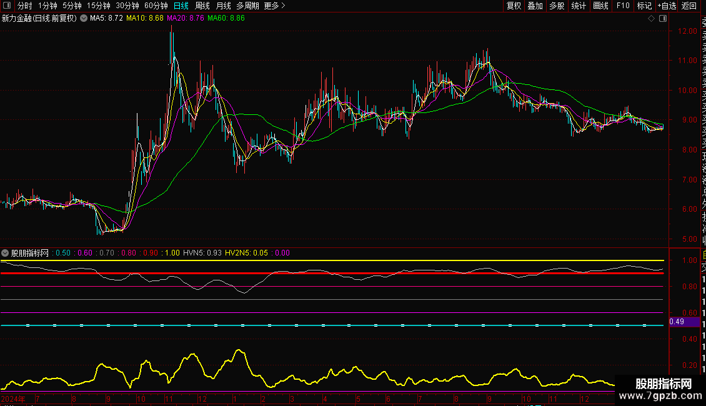Switch to 周线 weekly chart
The image size is (706, 406).
point(202,6)
